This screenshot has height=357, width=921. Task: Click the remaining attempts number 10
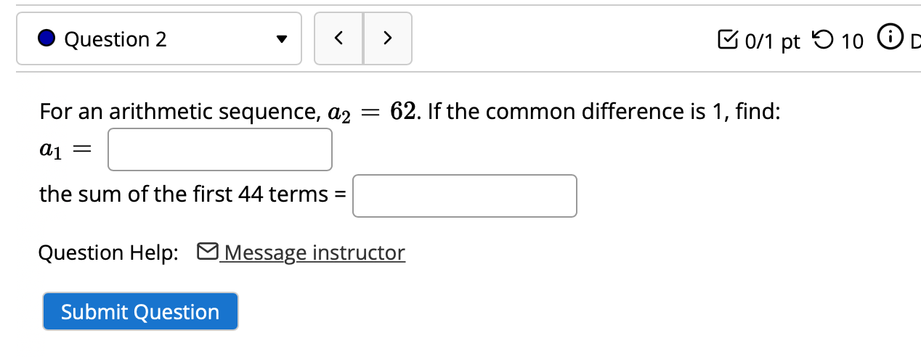click(x=852, y=41)
